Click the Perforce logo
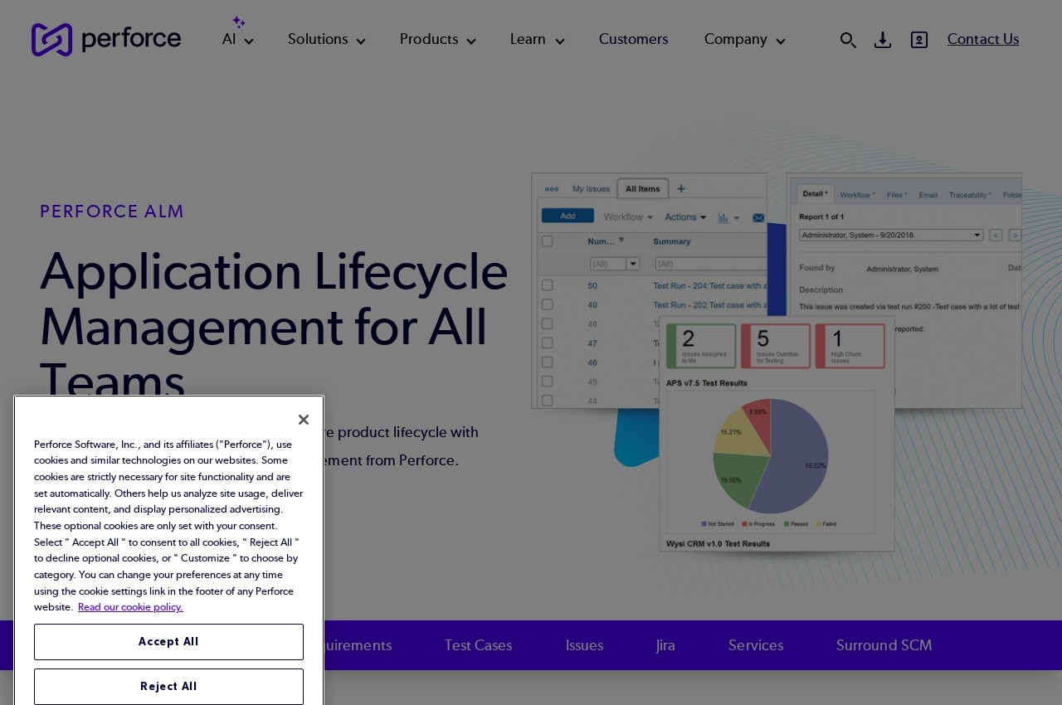Screen dimensions: 1062x705 pos(106,40)
